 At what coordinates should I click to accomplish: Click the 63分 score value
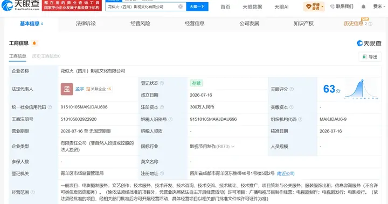pos(331,89)
